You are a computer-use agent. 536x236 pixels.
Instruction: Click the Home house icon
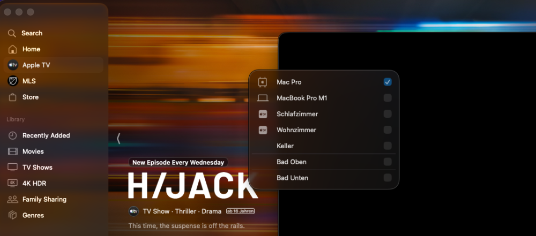(x=13, y=49)
